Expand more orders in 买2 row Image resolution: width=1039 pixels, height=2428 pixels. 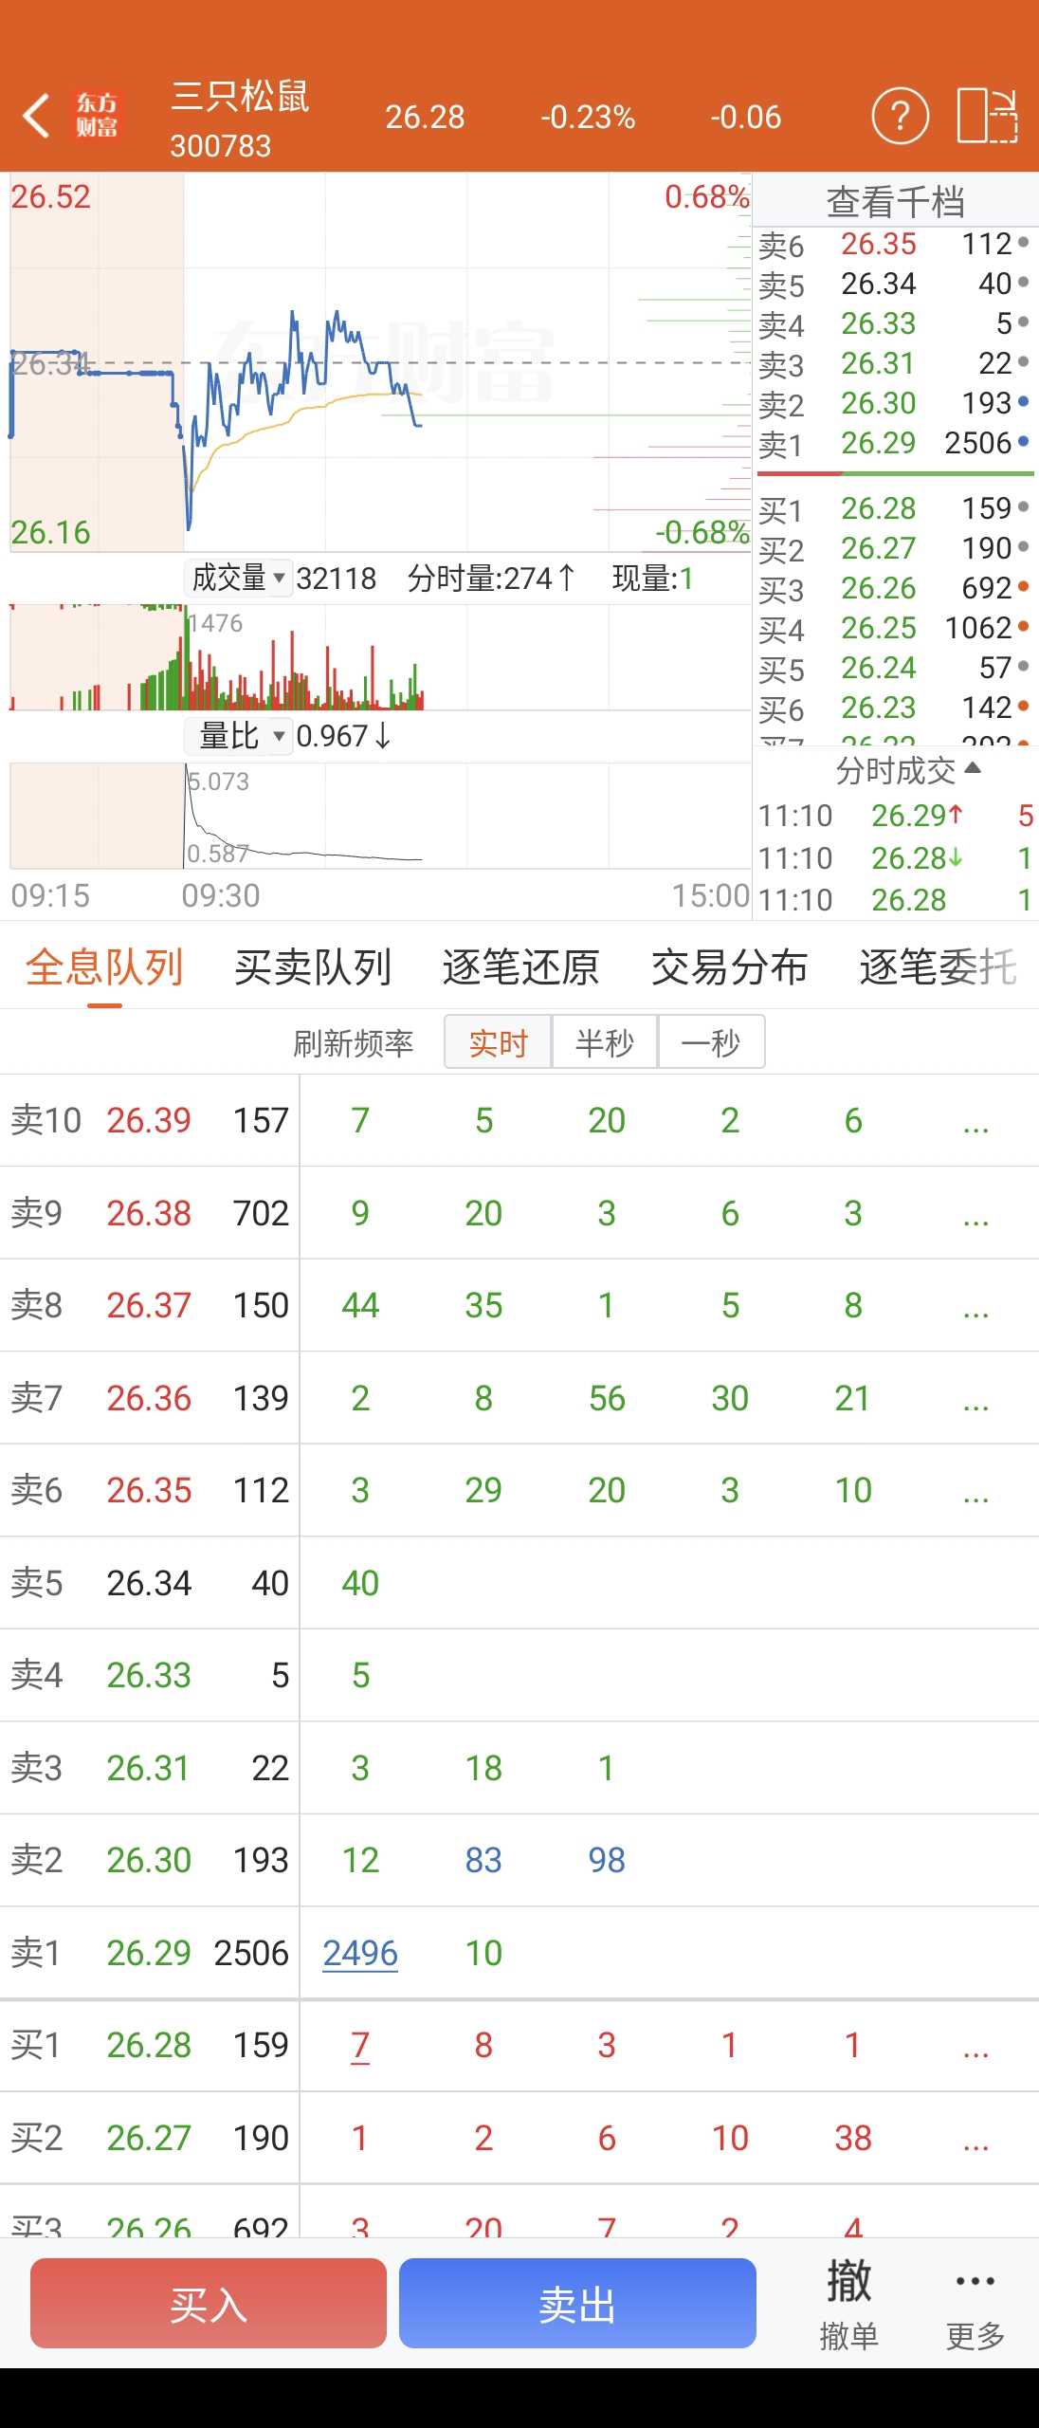pos(975,2138)
